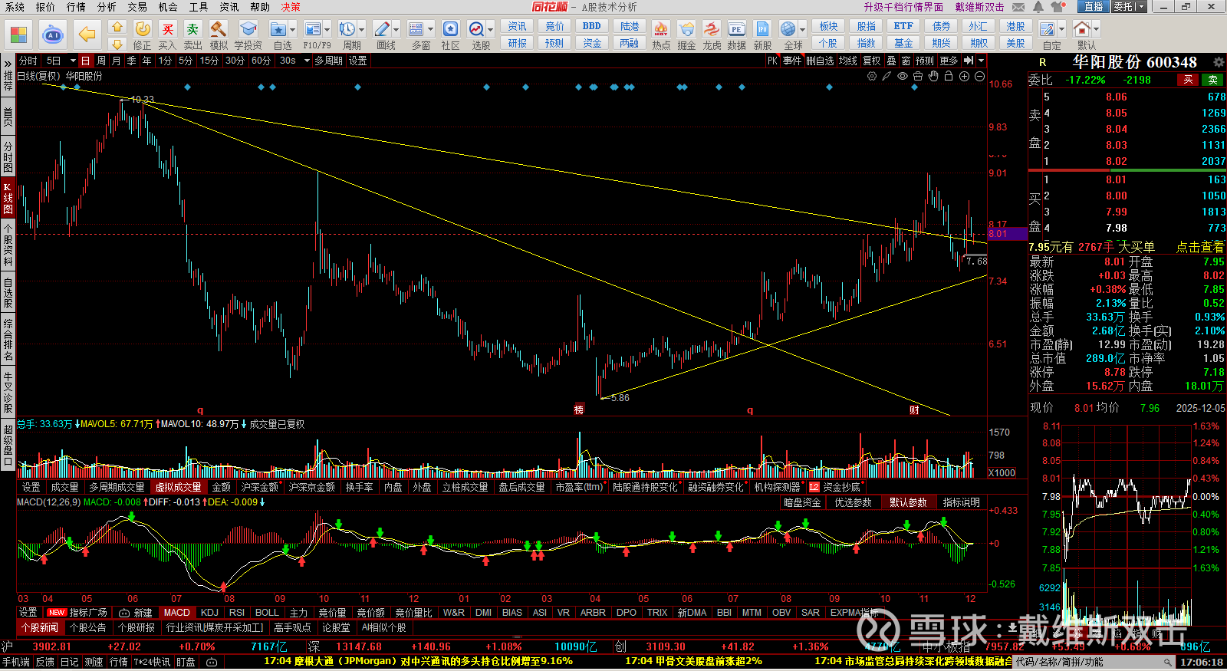1227x671 pixels.
Task: Click the green 卖 button near 委比
Action: click(1212, 80)
